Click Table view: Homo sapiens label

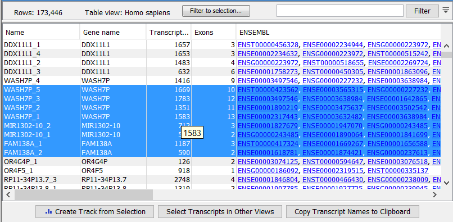[128, 13]
